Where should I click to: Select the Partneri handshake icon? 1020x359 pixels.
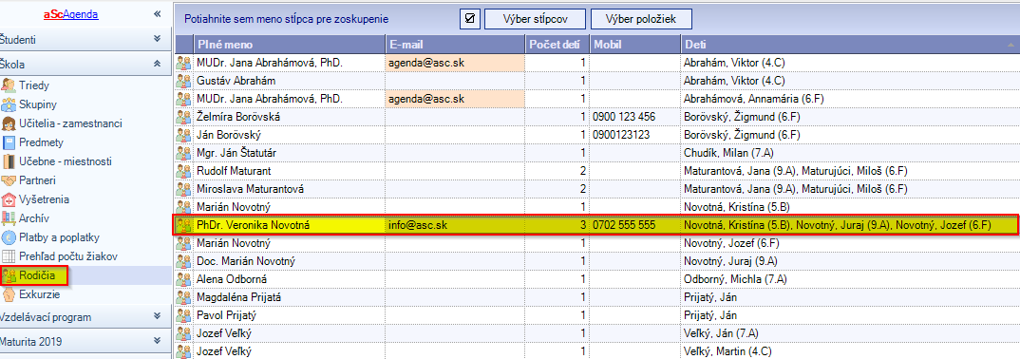coord(9,180)
